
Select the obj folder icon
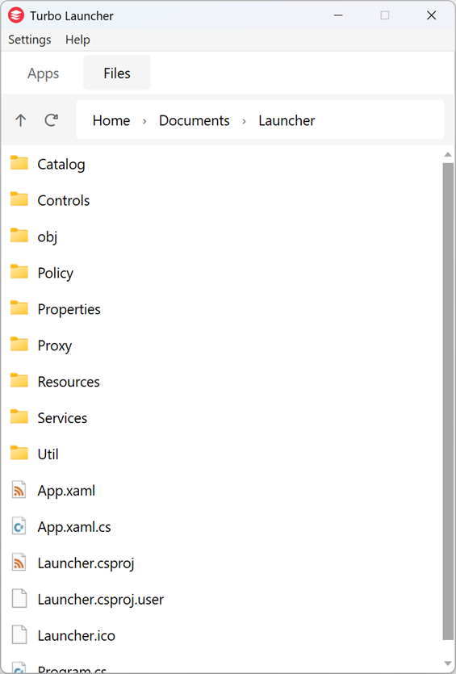(x=19, y=236)
